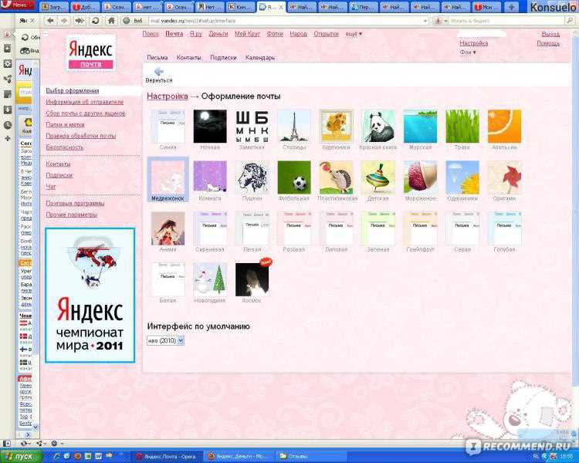Go to Правила обработки почты
Image resolution: width=579 pixels, height=463 pixels.
(80, 136)
